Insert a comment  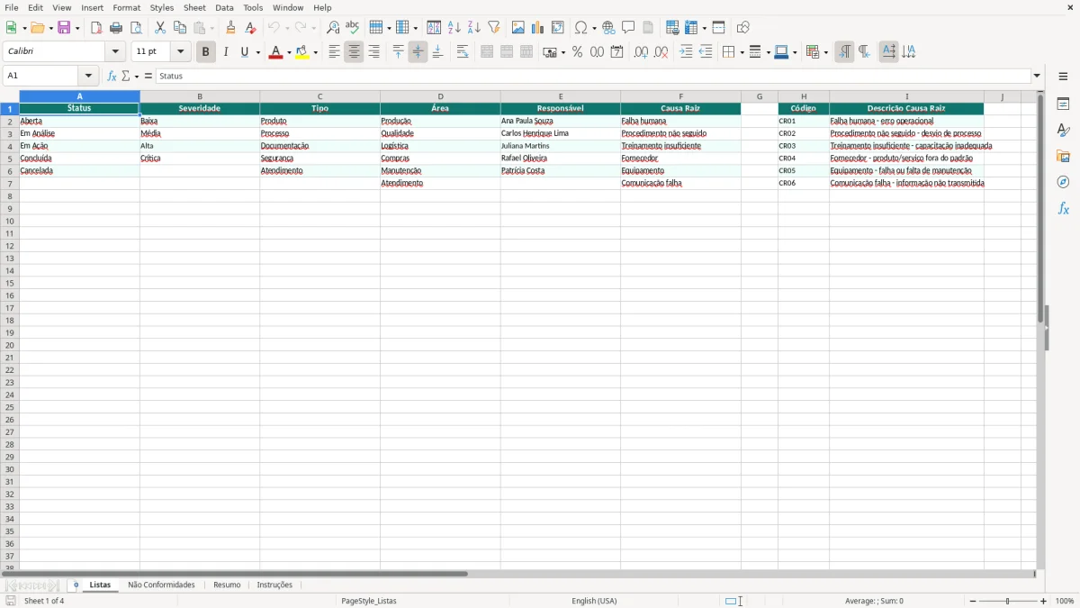pyautogui.click(x=628, y=28)
